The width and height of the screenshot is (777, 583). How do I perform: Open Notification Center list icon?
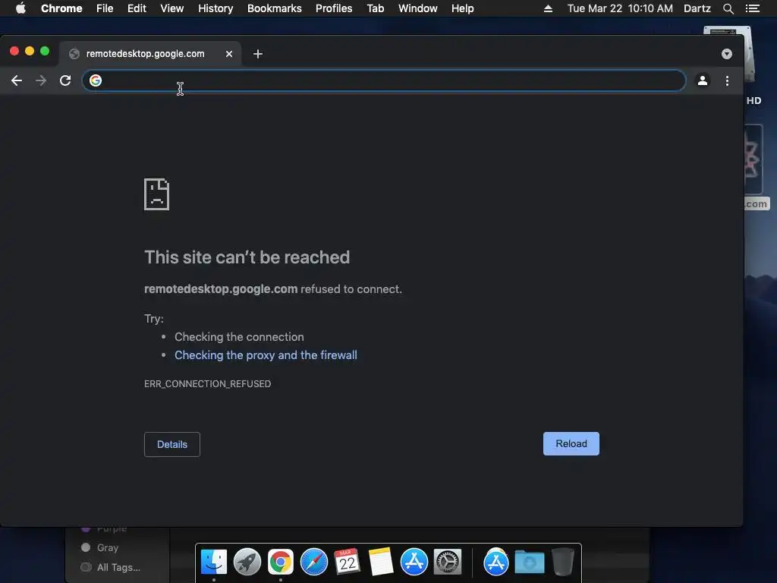pyautogui.click(x=752, y=8)
